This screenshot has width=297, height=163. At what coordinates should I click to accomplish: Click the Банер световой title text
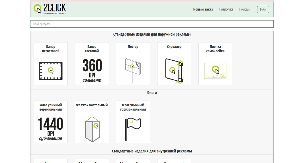coord(92,49)
